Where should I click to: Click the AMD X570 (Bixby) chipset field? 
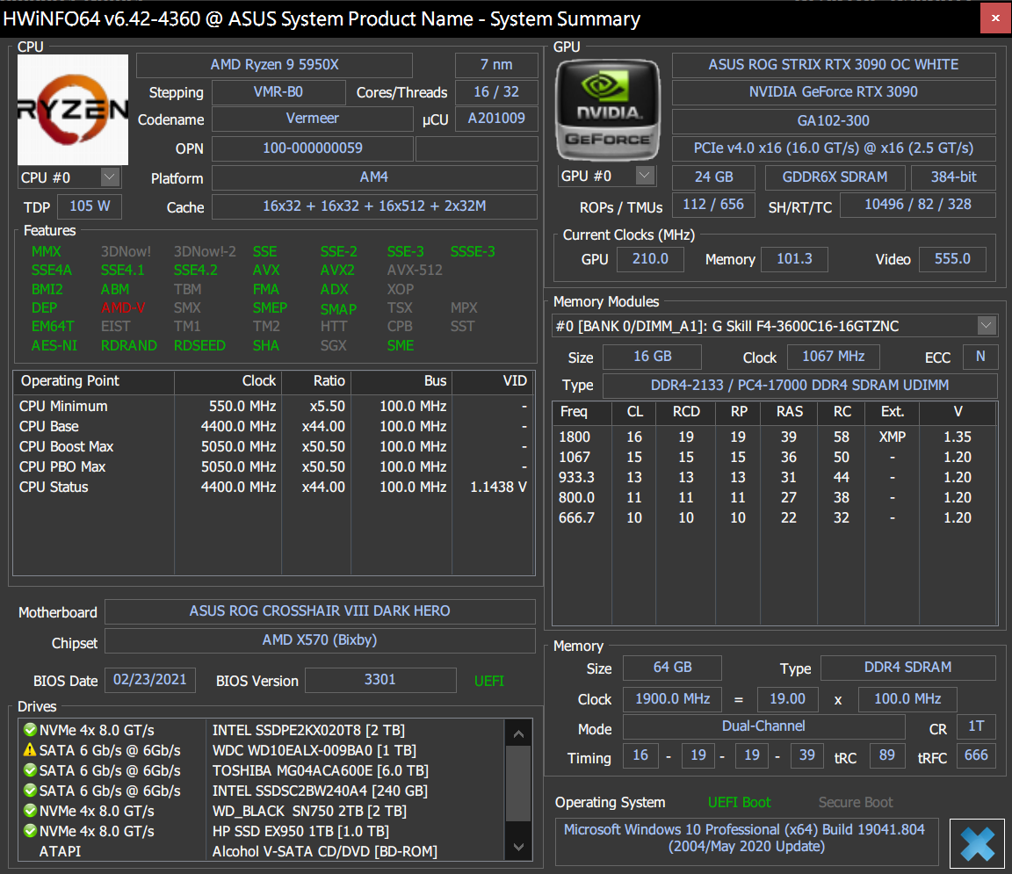coord(320,640)
